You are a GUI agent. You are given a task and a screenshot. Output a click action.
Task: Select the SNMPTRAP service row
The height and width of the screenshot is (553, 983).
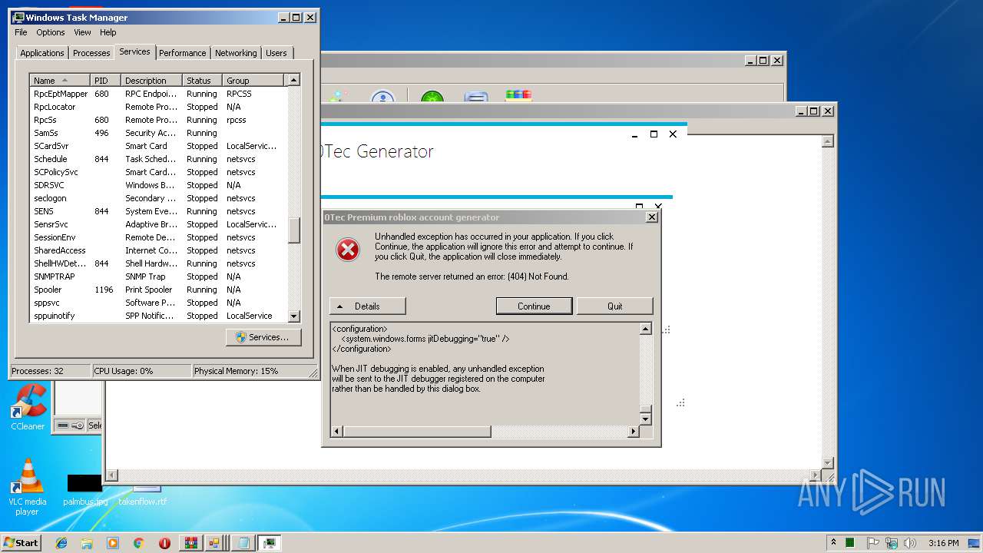(x=158, y=276)
